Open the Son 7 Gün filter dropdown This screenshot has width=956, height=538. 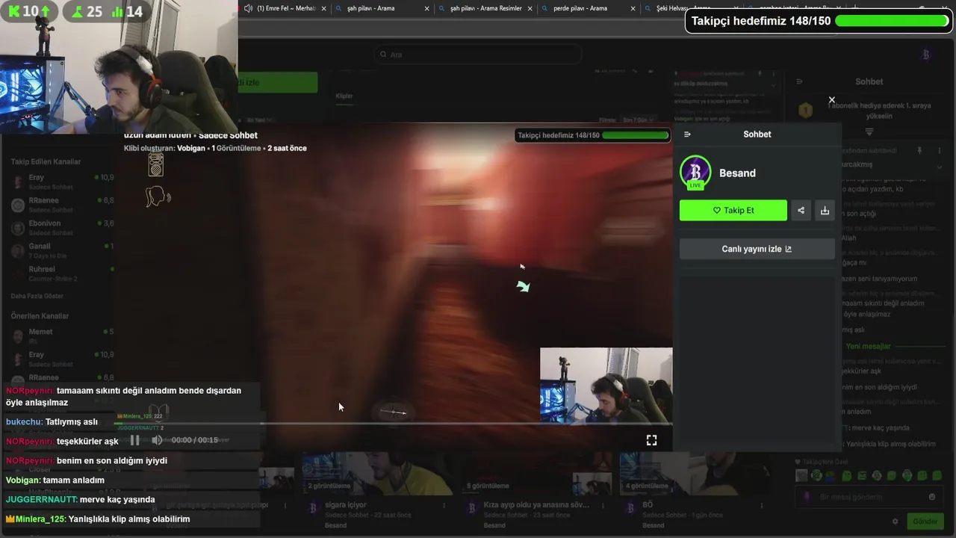coord(638,120)
